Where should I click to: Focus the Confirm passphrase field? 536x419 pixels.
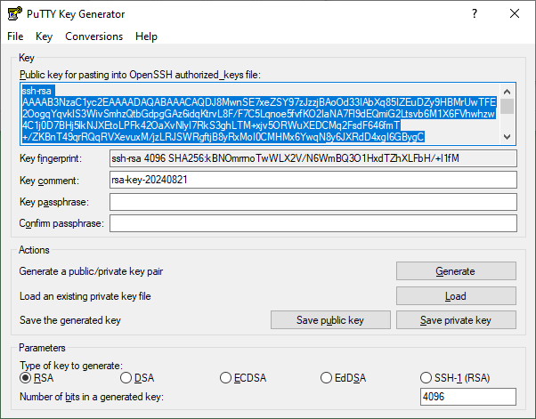click(x=313, y=223)
